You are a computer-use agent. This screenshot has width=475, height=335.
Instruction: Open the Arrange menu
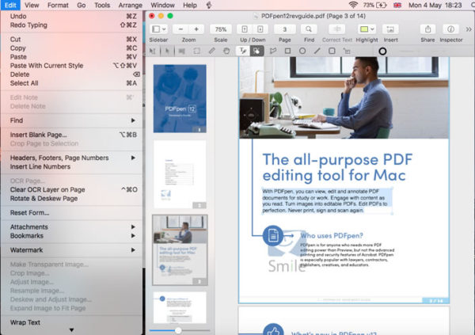click(x=131, y=6)
